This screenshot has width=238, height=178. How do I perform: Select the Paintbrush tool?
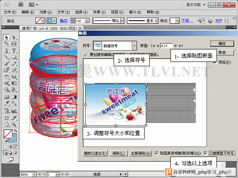tap(6, 64)
